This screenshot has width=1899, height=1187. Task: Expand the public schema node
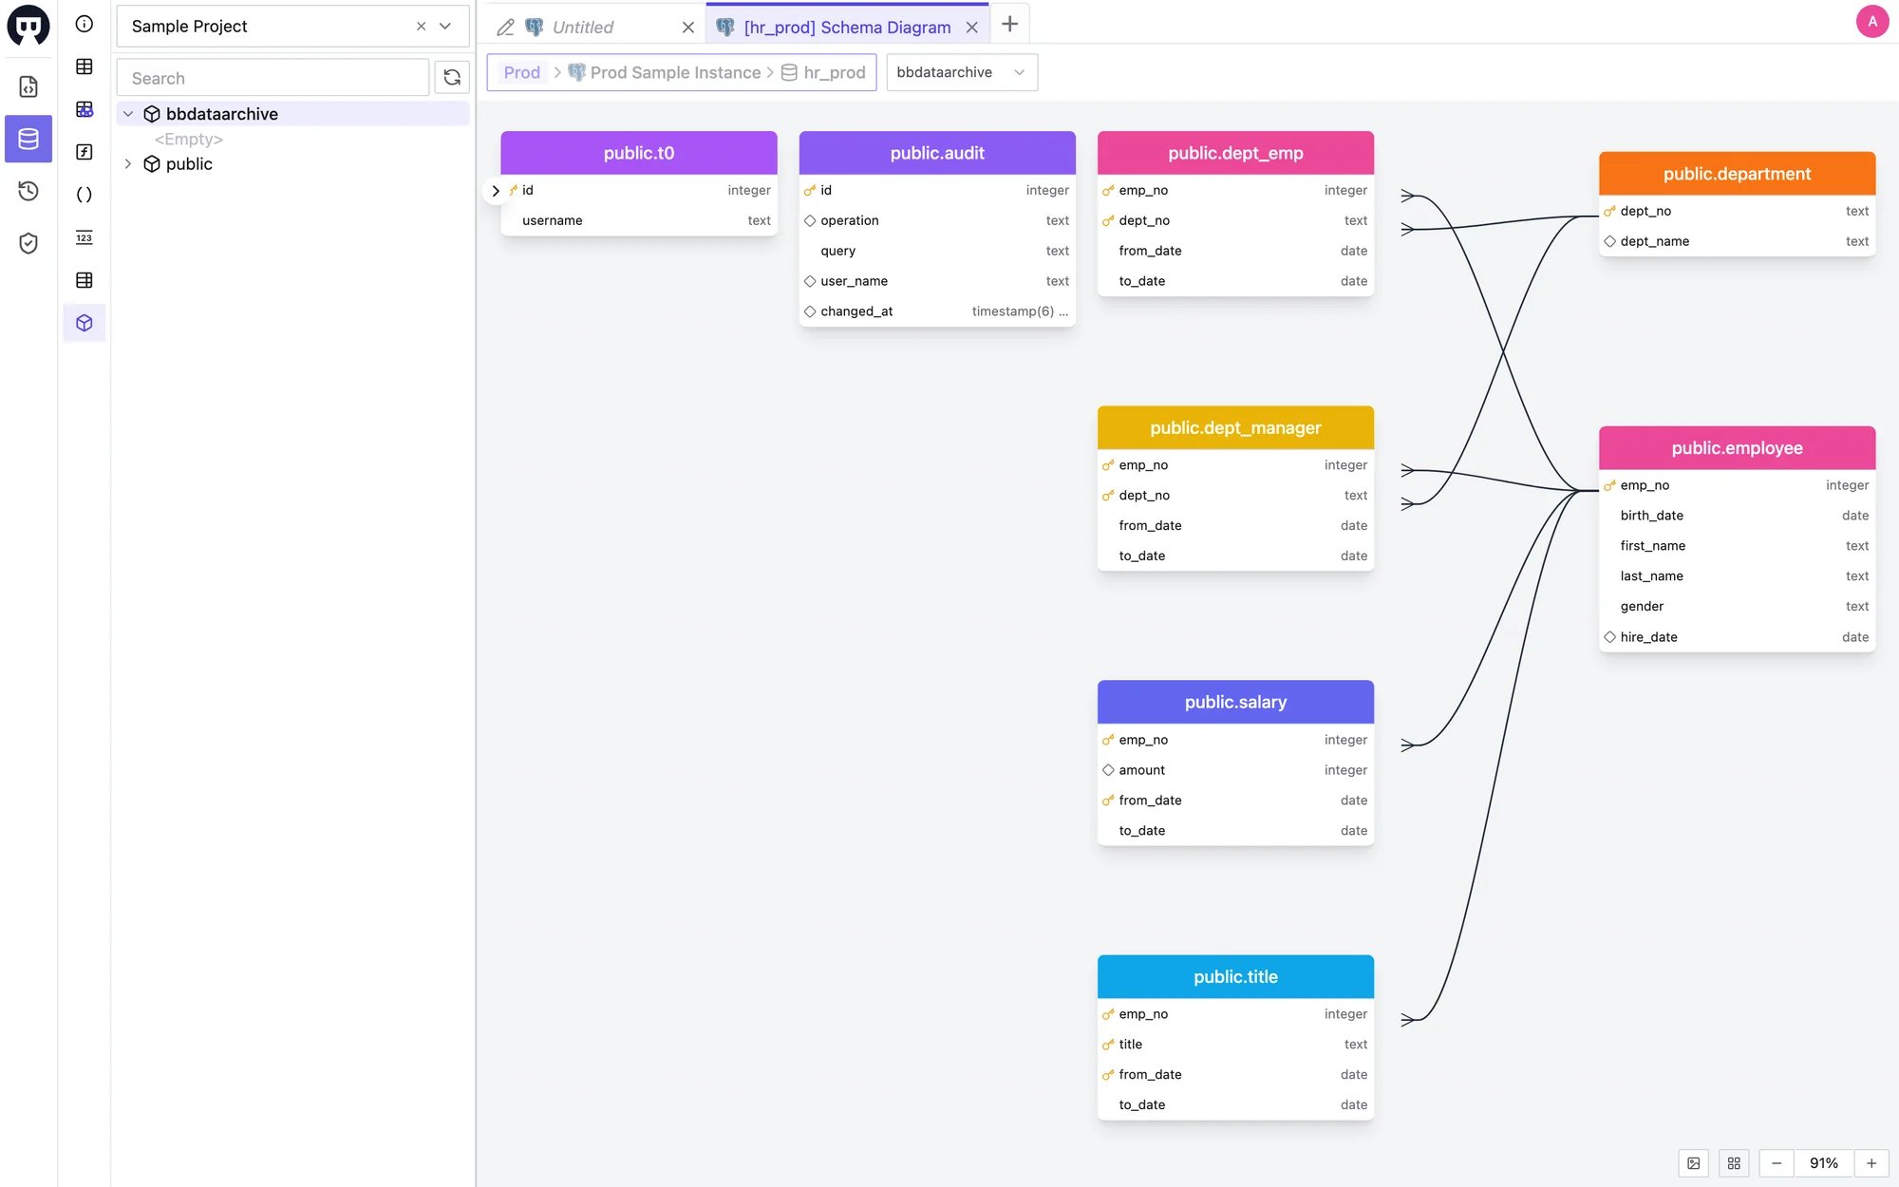tap(128, 164)
